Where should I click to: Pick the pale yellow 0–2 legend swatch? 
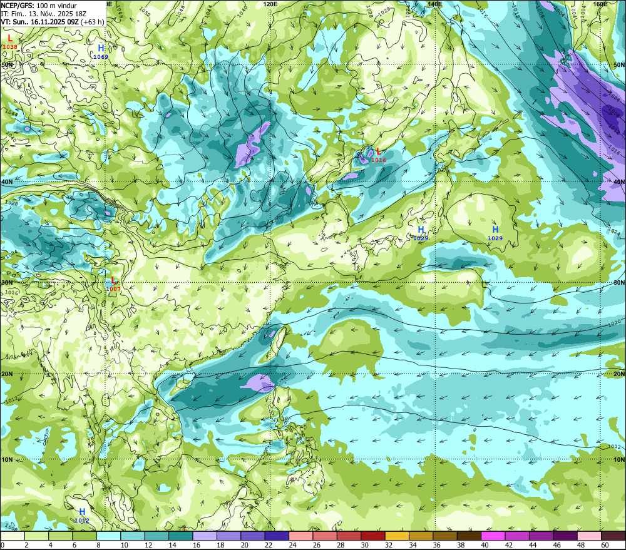(13, 536)
